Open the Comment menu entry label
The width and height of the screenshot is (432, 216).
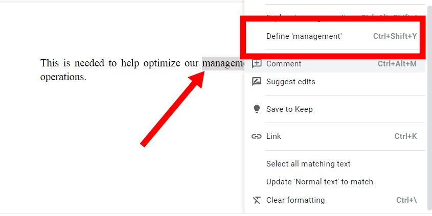[284, 64]
